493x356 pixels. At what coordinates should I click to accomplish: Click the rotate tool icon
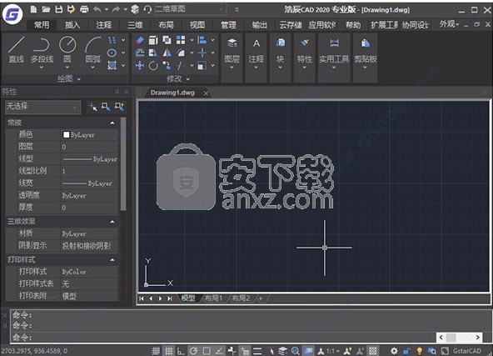[x=153, y=66]
